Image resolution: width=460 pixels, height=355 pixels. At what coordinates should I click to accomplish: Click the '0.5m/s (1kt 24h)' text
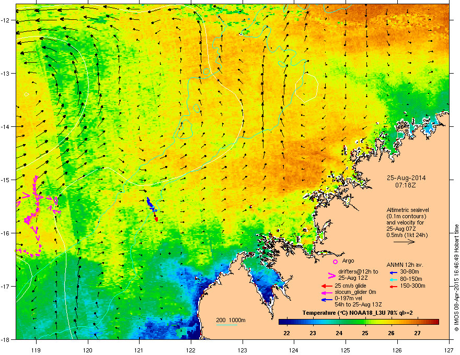(407, 235)
